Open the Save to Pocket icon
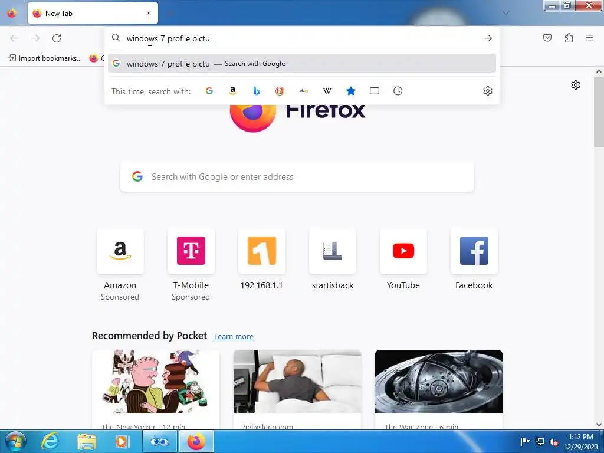 coord(547,38)
